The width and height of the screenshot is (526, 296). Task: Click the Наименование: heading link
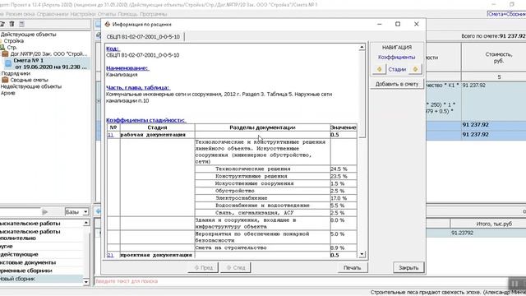[x=127, y=68]
